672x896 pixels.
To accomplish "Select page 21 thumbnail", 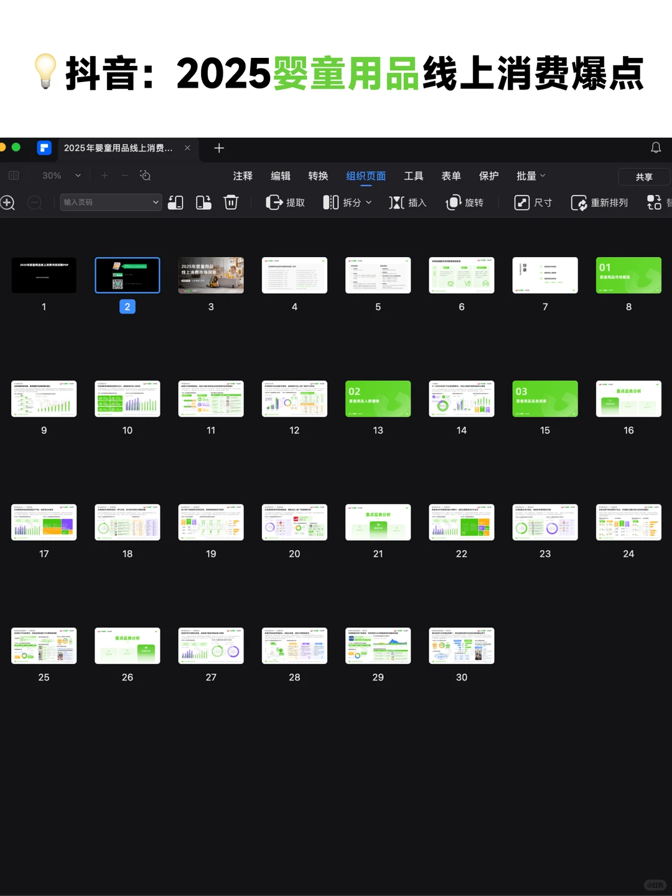I will click(x=378, y=522).
